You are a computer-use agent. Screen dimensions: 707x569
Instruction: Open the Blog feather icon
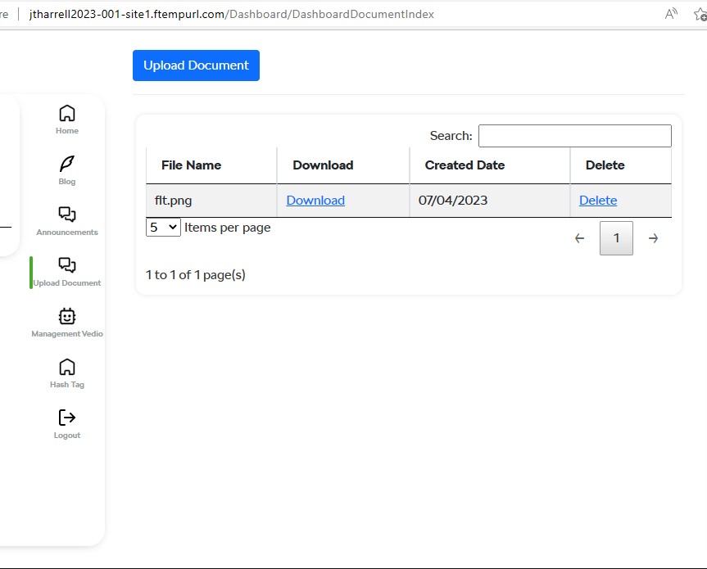(67, 164)
